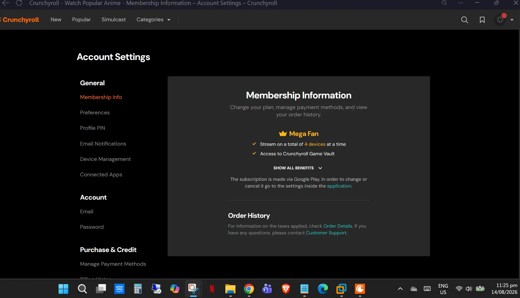Screen dimensions: 520x298
Task: Expand Show All Benefits
Action: click(x=298, y=168)
